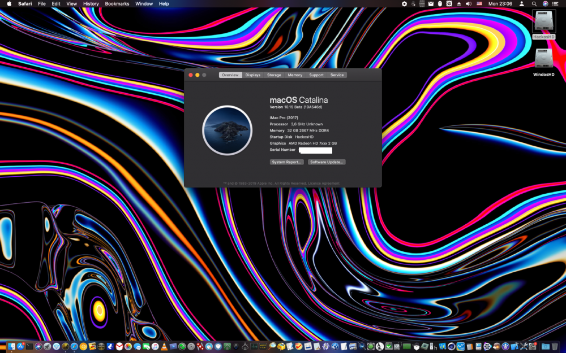
Task: Click the version text 10.15 Beta (19A546d)
Action: pos(303,107)
